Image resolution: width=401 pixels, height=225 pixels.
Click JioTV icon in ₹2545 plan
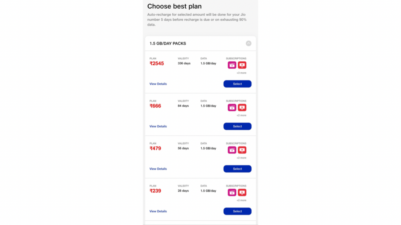[x=242, y=65]
